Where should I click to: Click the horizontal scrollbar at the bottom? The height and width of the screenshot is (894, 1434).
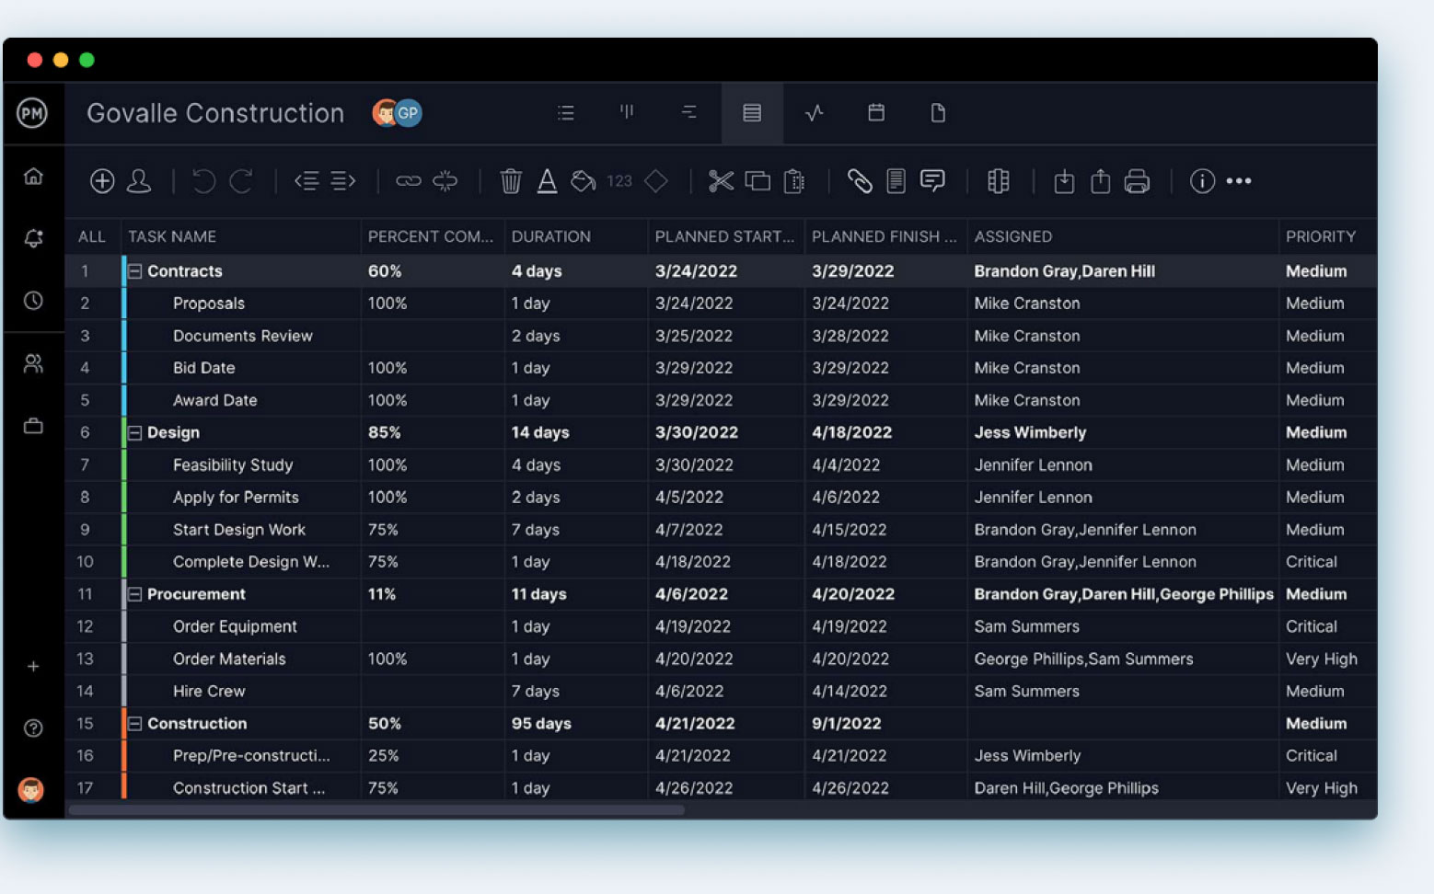[x=377, y=810]
